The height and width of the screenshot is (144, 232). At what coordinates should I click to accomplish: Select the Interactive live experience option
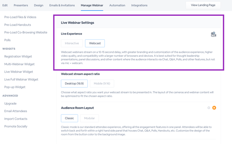point(72,43)
